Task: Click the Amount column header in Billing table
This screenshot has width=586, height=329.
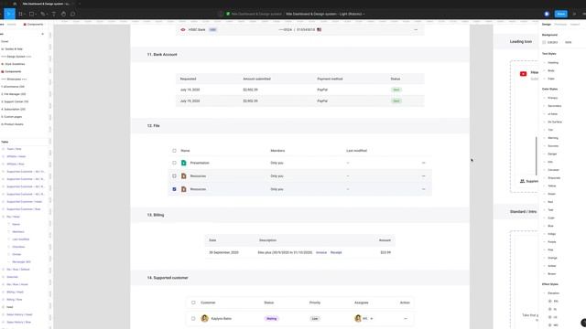Action: 385,240
